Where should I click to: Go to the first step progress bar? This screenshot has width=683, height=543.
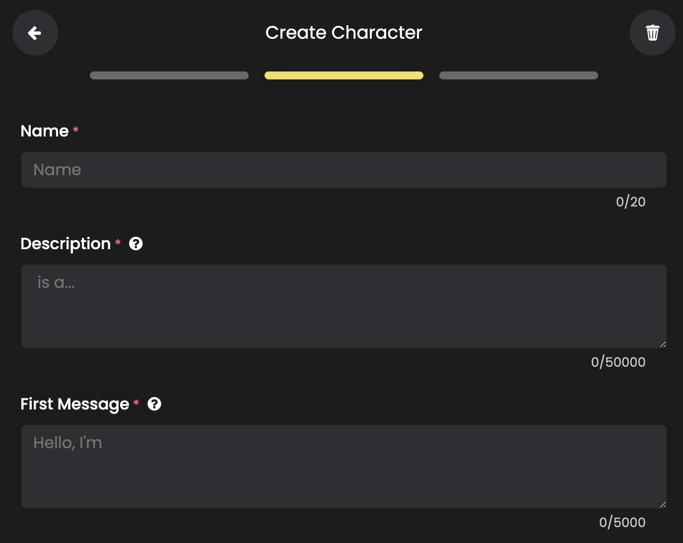pos(169,75)
